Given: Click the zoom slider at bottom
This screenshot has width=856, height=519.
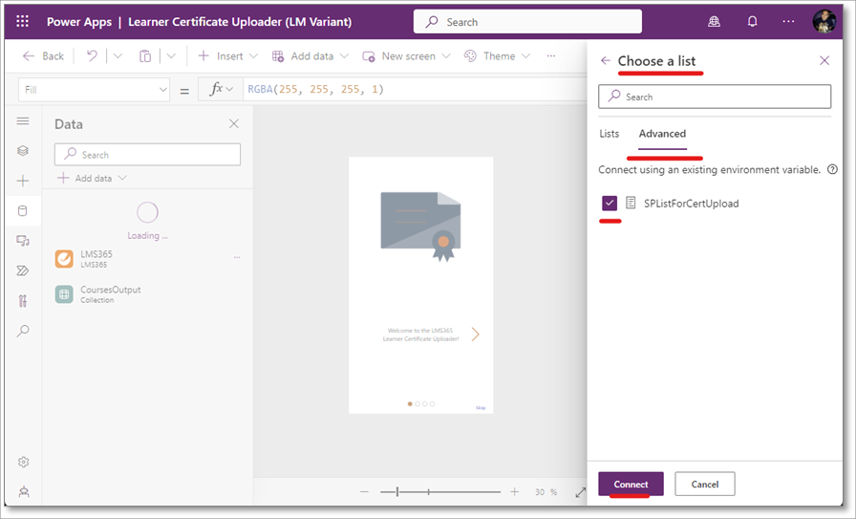Looking at the screenshot, I should click(x=439, y=492).
